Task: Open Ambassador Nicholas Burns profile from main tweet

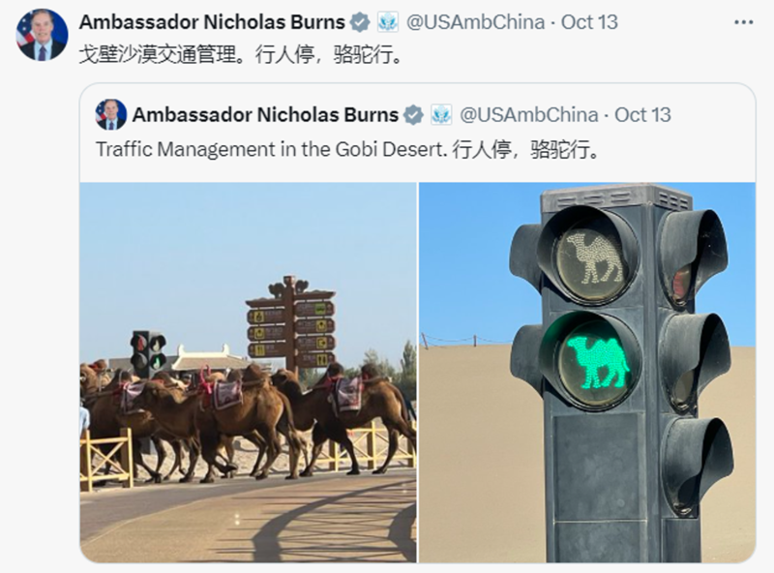Action: click(212, 22)
